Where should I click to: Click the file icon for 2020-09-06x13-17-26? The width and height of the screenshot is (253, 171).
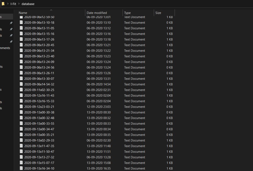(x=21, y=39)
